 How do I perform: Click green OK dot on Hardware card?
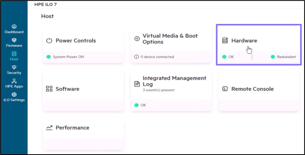point(224,57)
